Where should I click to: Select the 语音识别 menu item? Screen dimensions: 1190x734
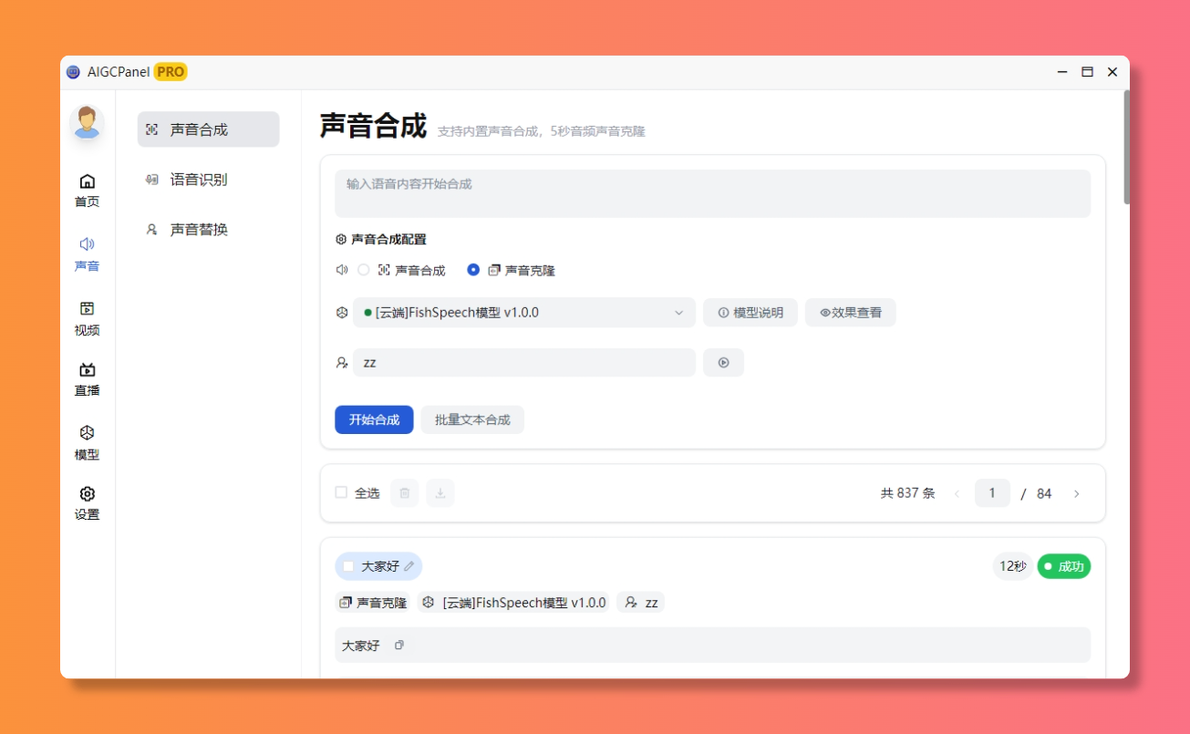(x=208, y=180)
